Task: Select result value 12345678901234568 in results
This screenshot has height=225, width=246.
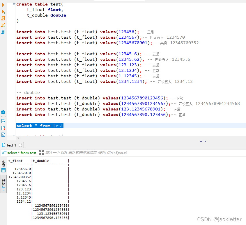Action: (x=50, y=210)
